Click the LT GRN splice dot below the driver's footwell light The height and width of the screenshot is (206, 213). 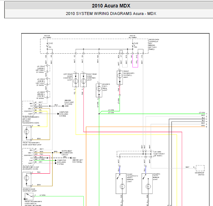pos(99,114)
